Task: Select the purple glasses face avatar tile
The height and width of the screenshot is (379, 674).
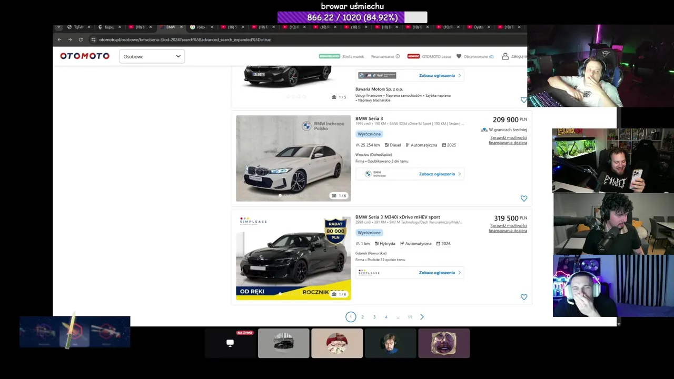Action: 444,343
